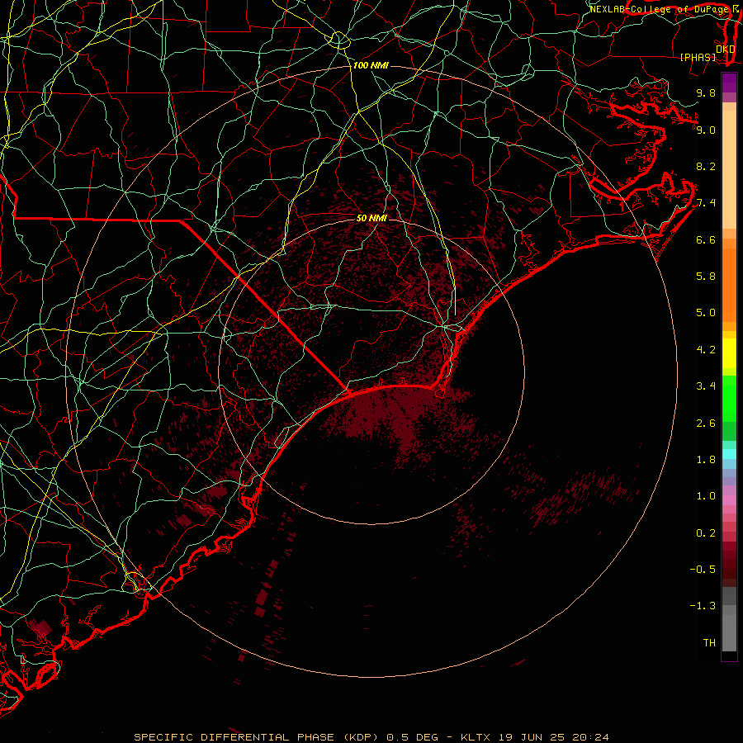This screenshot has height=743, width=743.
Task: Click the -0.5 value on color scale
Action: pyautogui.click(x=703, y=570)
